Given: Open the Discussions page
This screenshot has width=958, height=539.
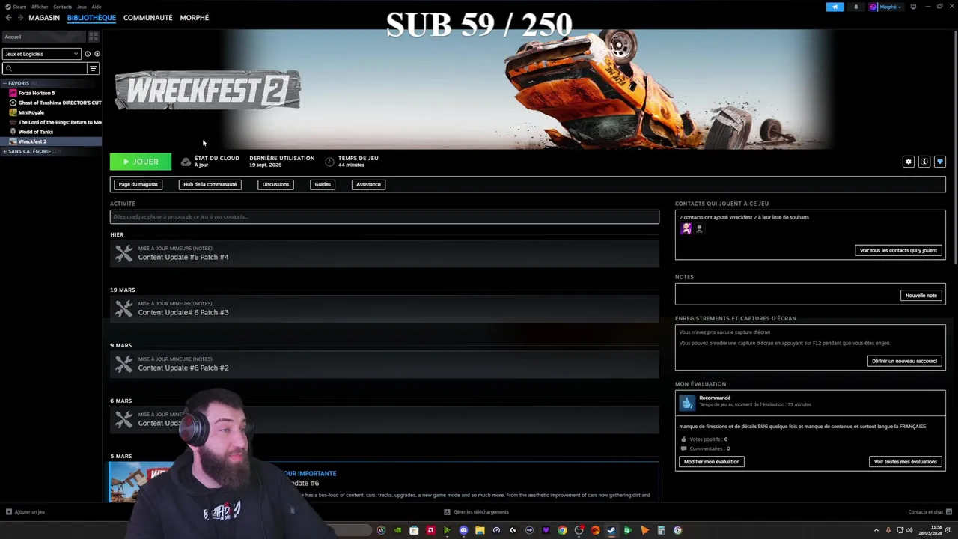Looking at the screenshot, I should coord(275,184).
